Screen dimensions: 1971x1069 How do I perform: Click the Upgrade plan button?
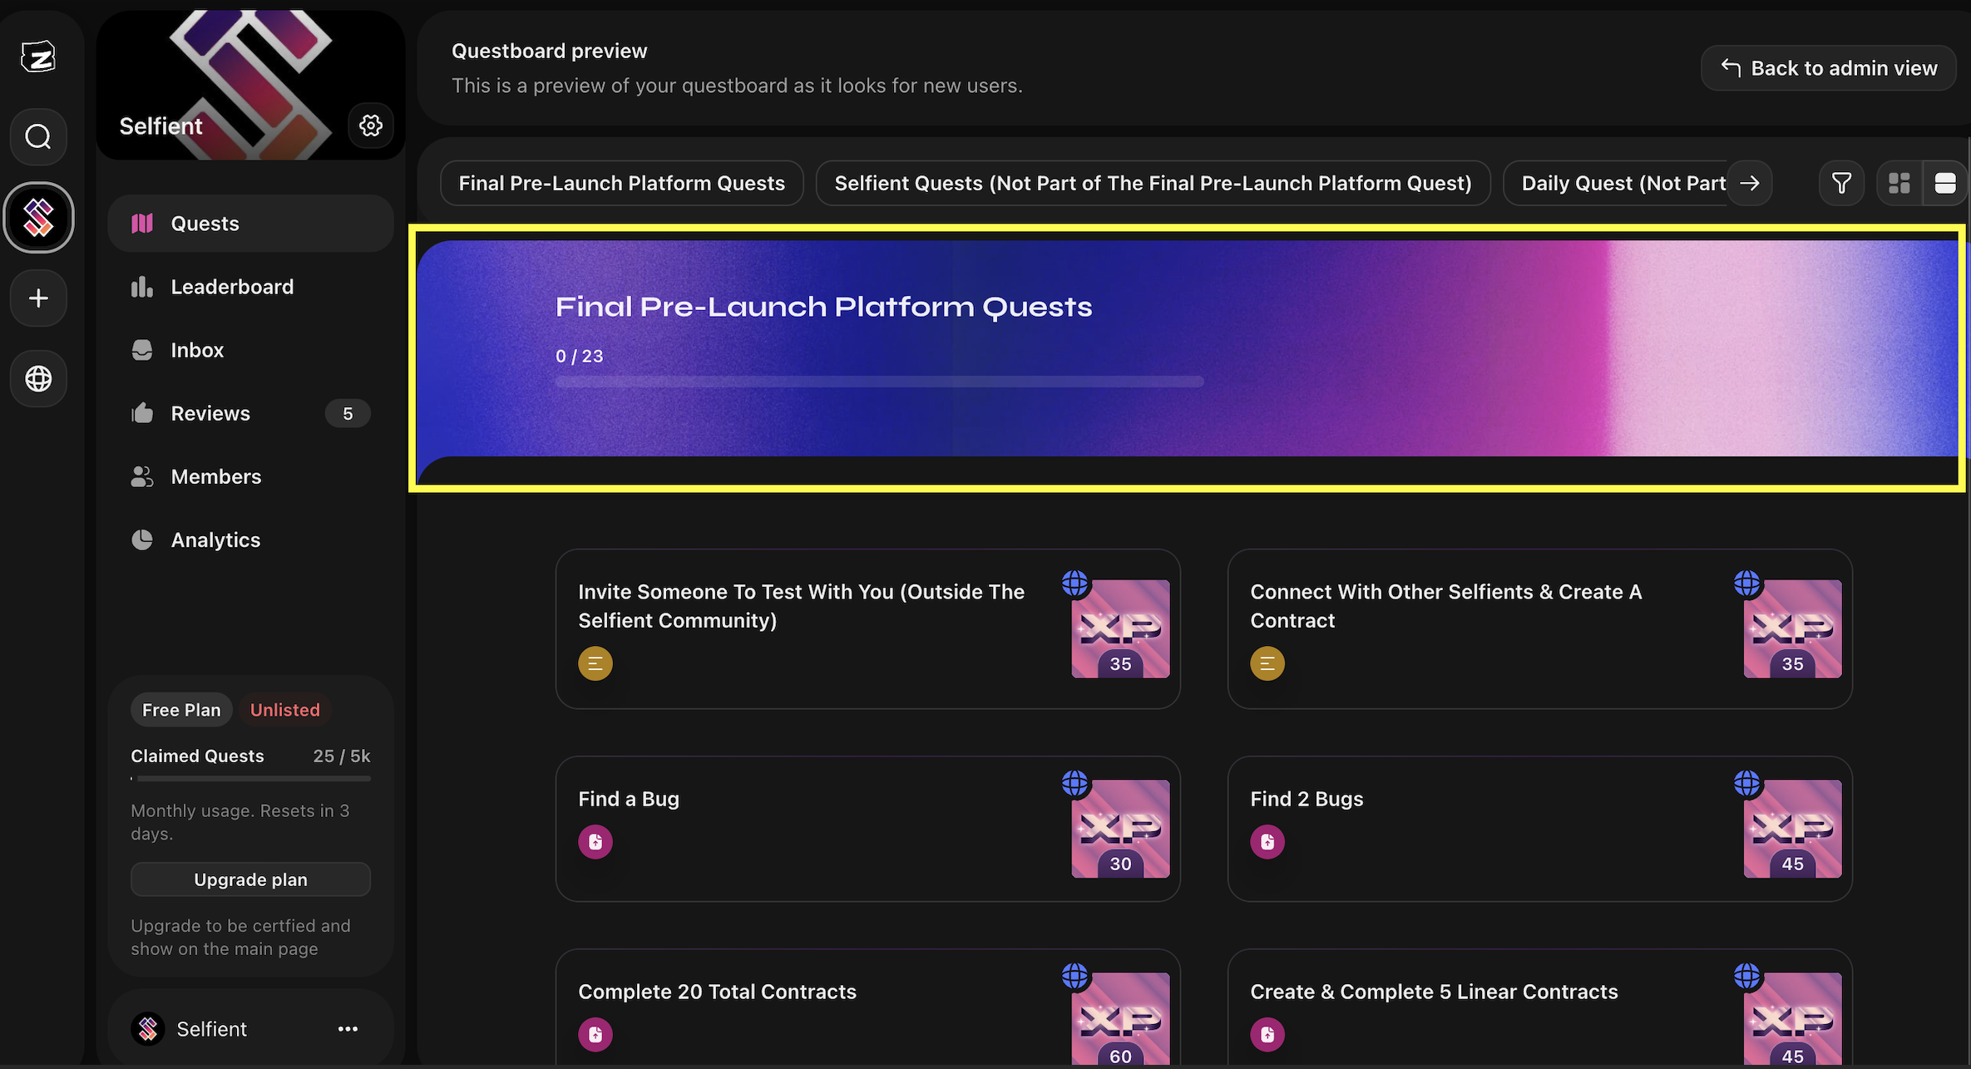tap(250, 879)
